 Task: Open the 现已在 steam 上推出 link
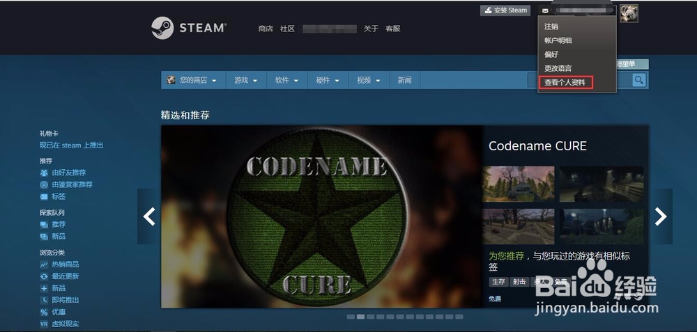point(72,145)
